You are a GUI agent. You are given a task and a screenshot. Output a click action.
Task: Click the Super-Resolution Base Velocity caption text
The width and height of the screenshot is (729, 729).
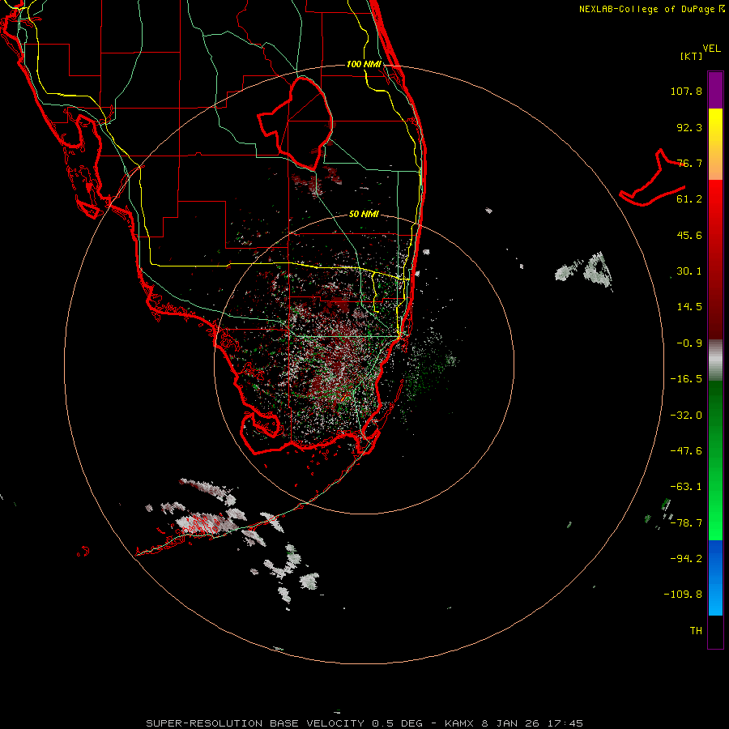point(364,723)
